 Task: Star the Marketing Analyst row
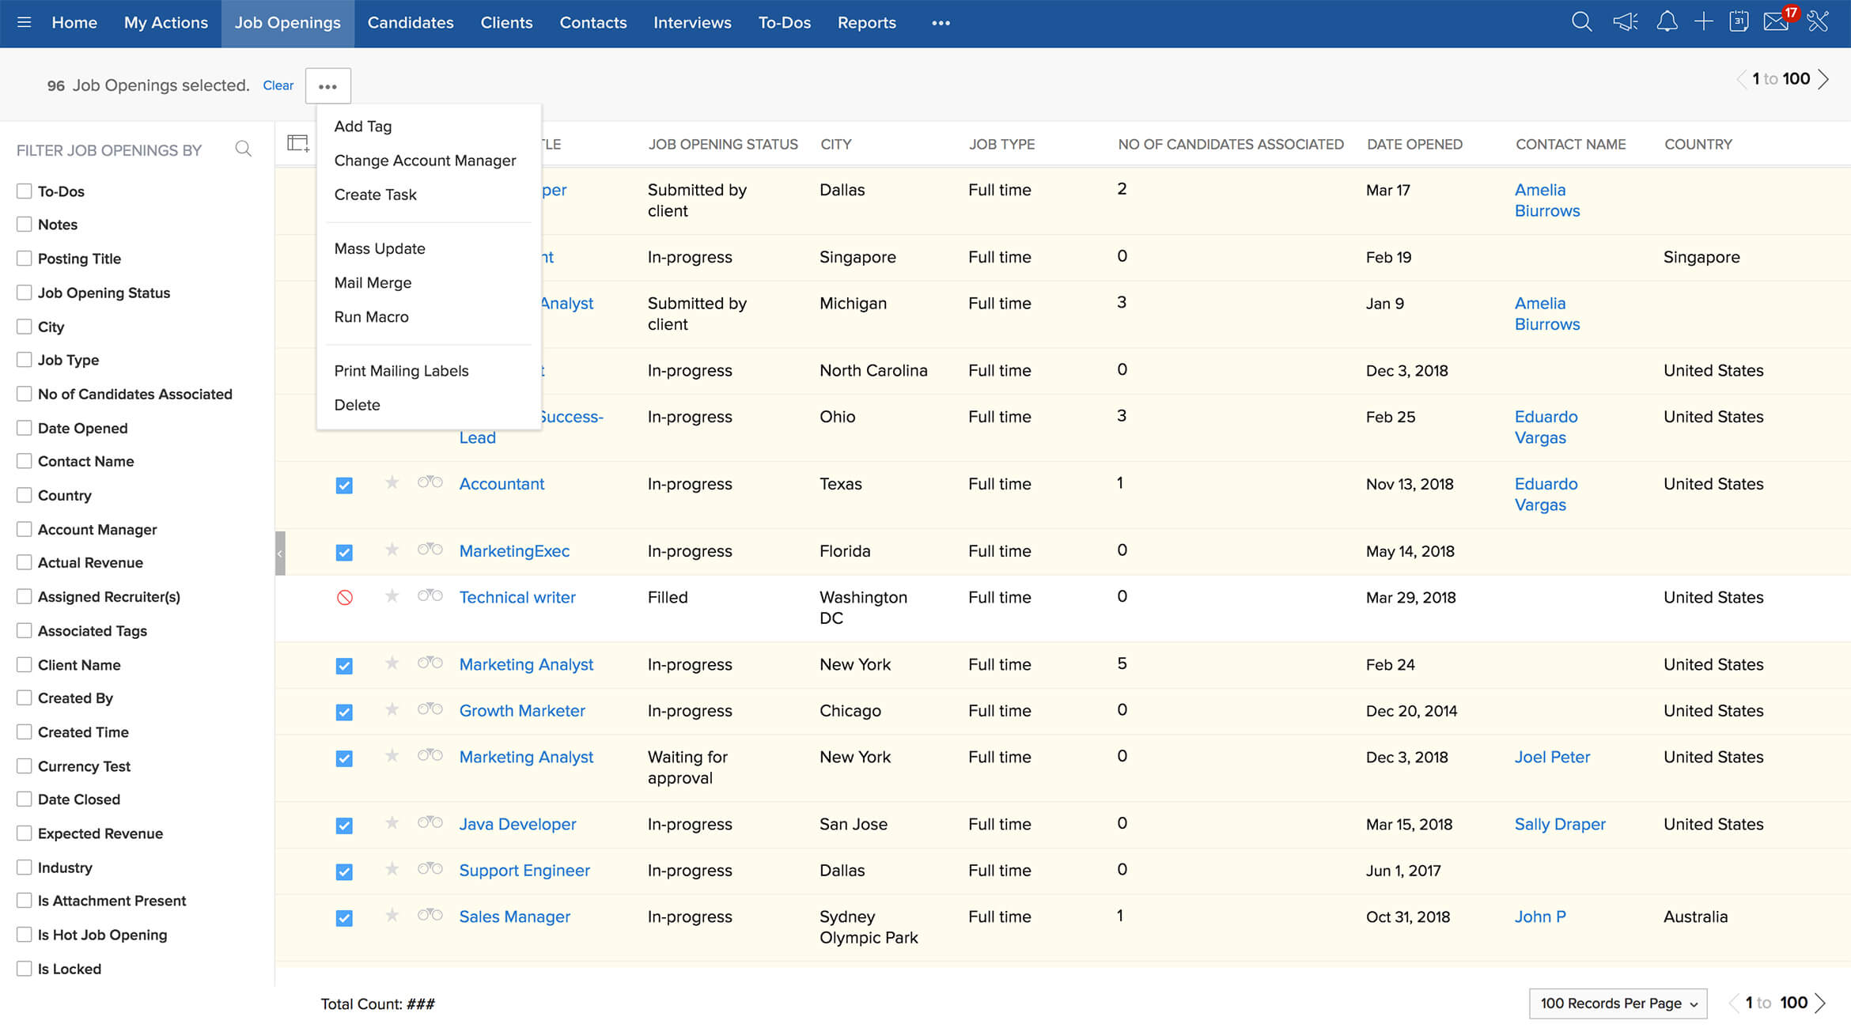[392, 664]
